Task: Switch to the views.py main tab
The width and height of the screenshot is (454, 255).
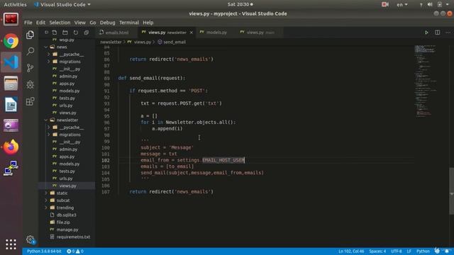Action: [260, 33]
